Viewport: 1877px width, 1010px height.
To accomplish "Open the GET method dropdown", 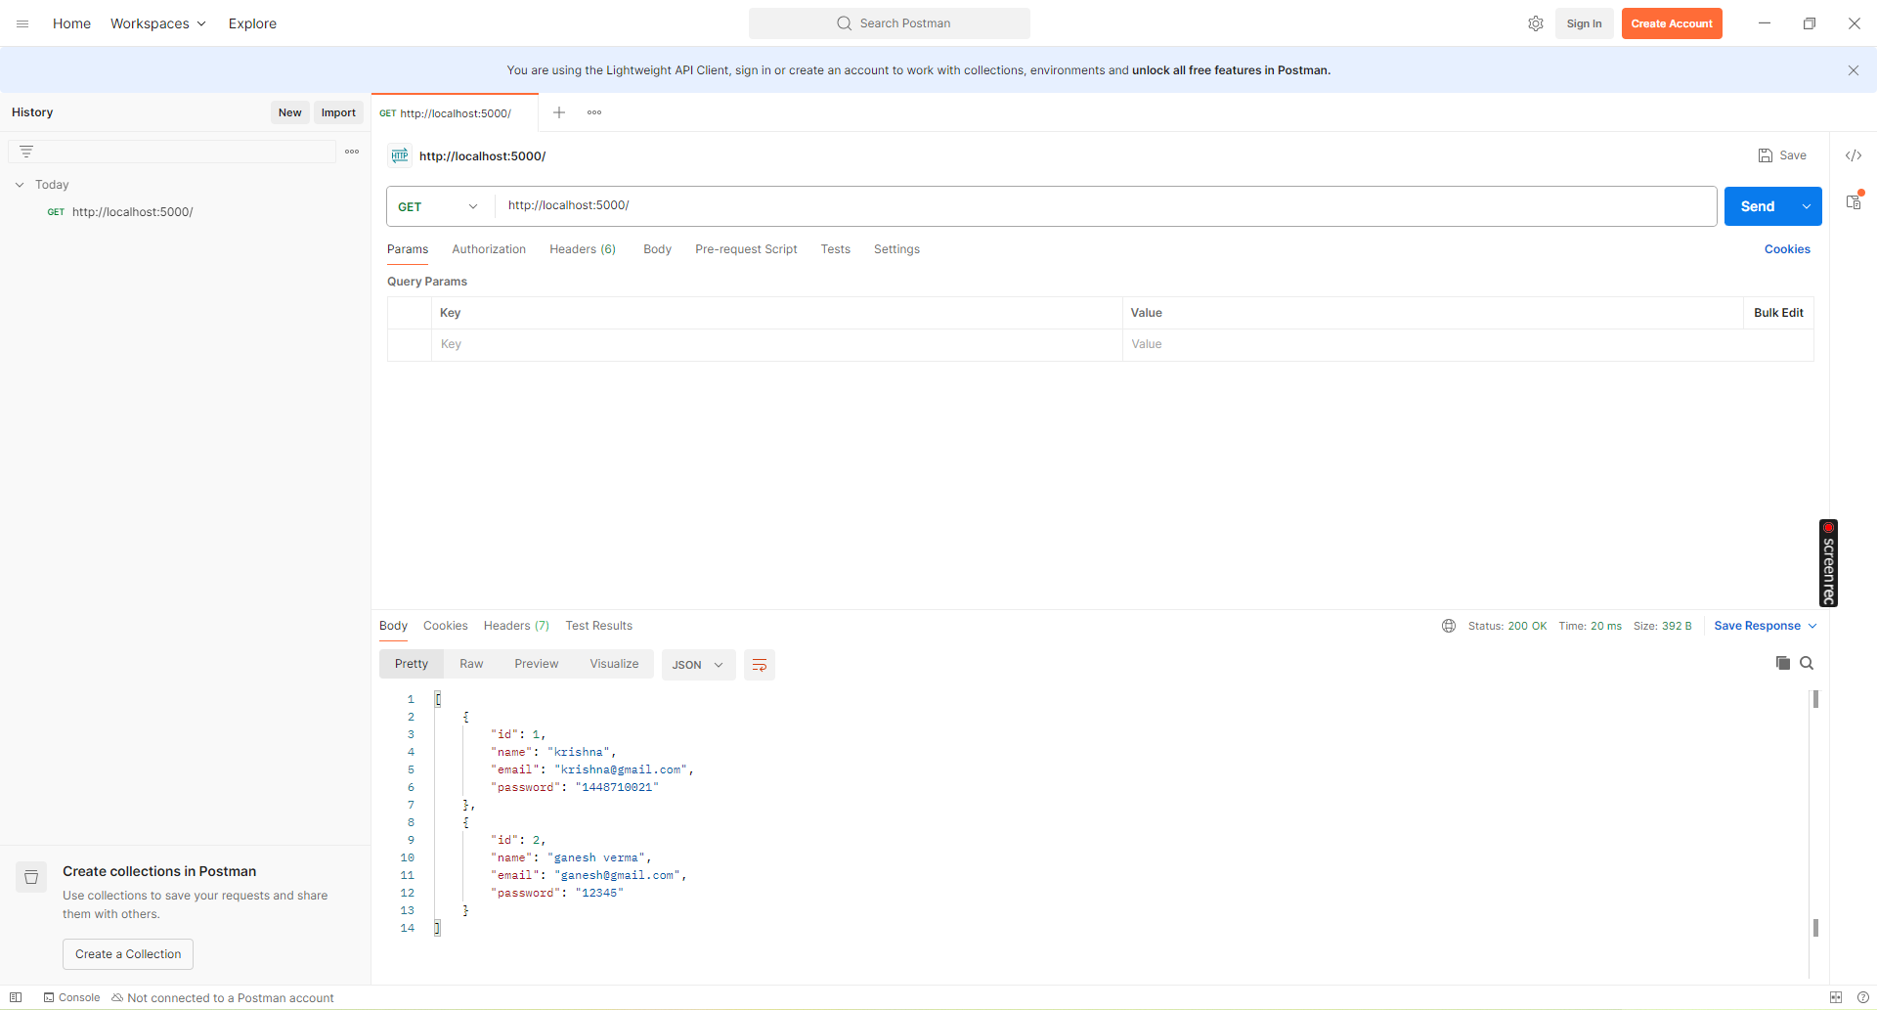I will [440, 206].
